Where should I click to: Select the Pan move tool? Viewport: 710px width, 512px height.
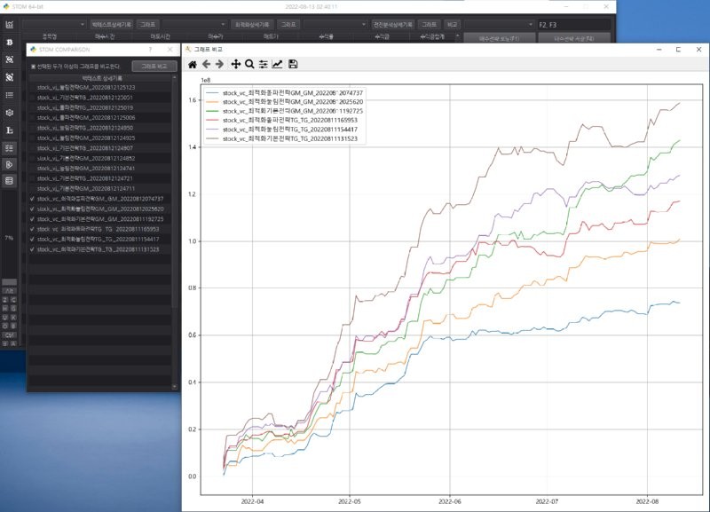click(235, 64)
